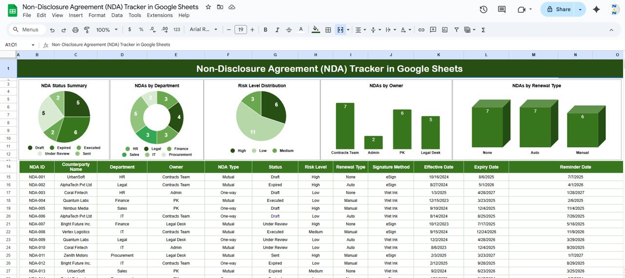Increase font size with plus button
625x278 pixels.
pyautogui.click(x=252, y=30)
